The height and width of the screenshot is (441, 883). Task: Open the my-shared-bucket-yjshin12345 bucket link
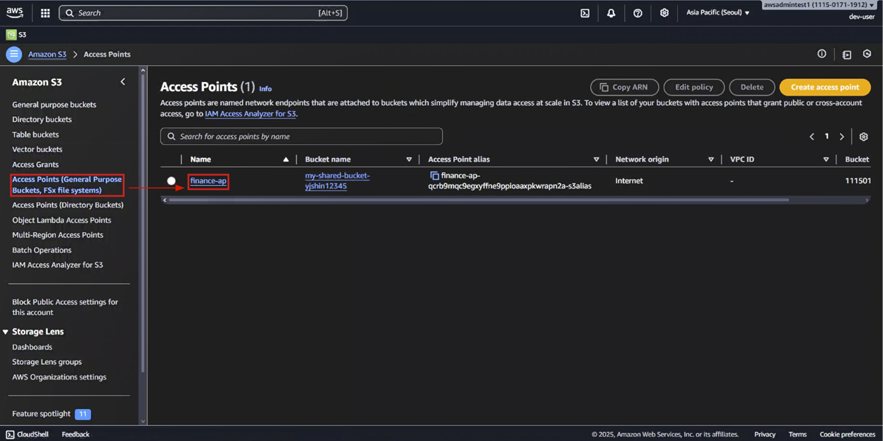point(338,181)
